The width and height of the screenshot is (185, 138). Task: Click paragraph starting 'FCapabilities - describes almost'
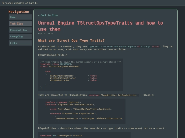tap(102, 128)
